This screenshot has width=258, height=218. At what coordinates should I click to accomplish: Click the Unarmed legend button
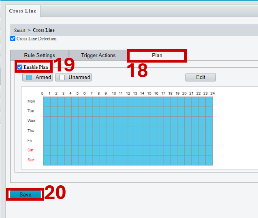click(74, 77)
